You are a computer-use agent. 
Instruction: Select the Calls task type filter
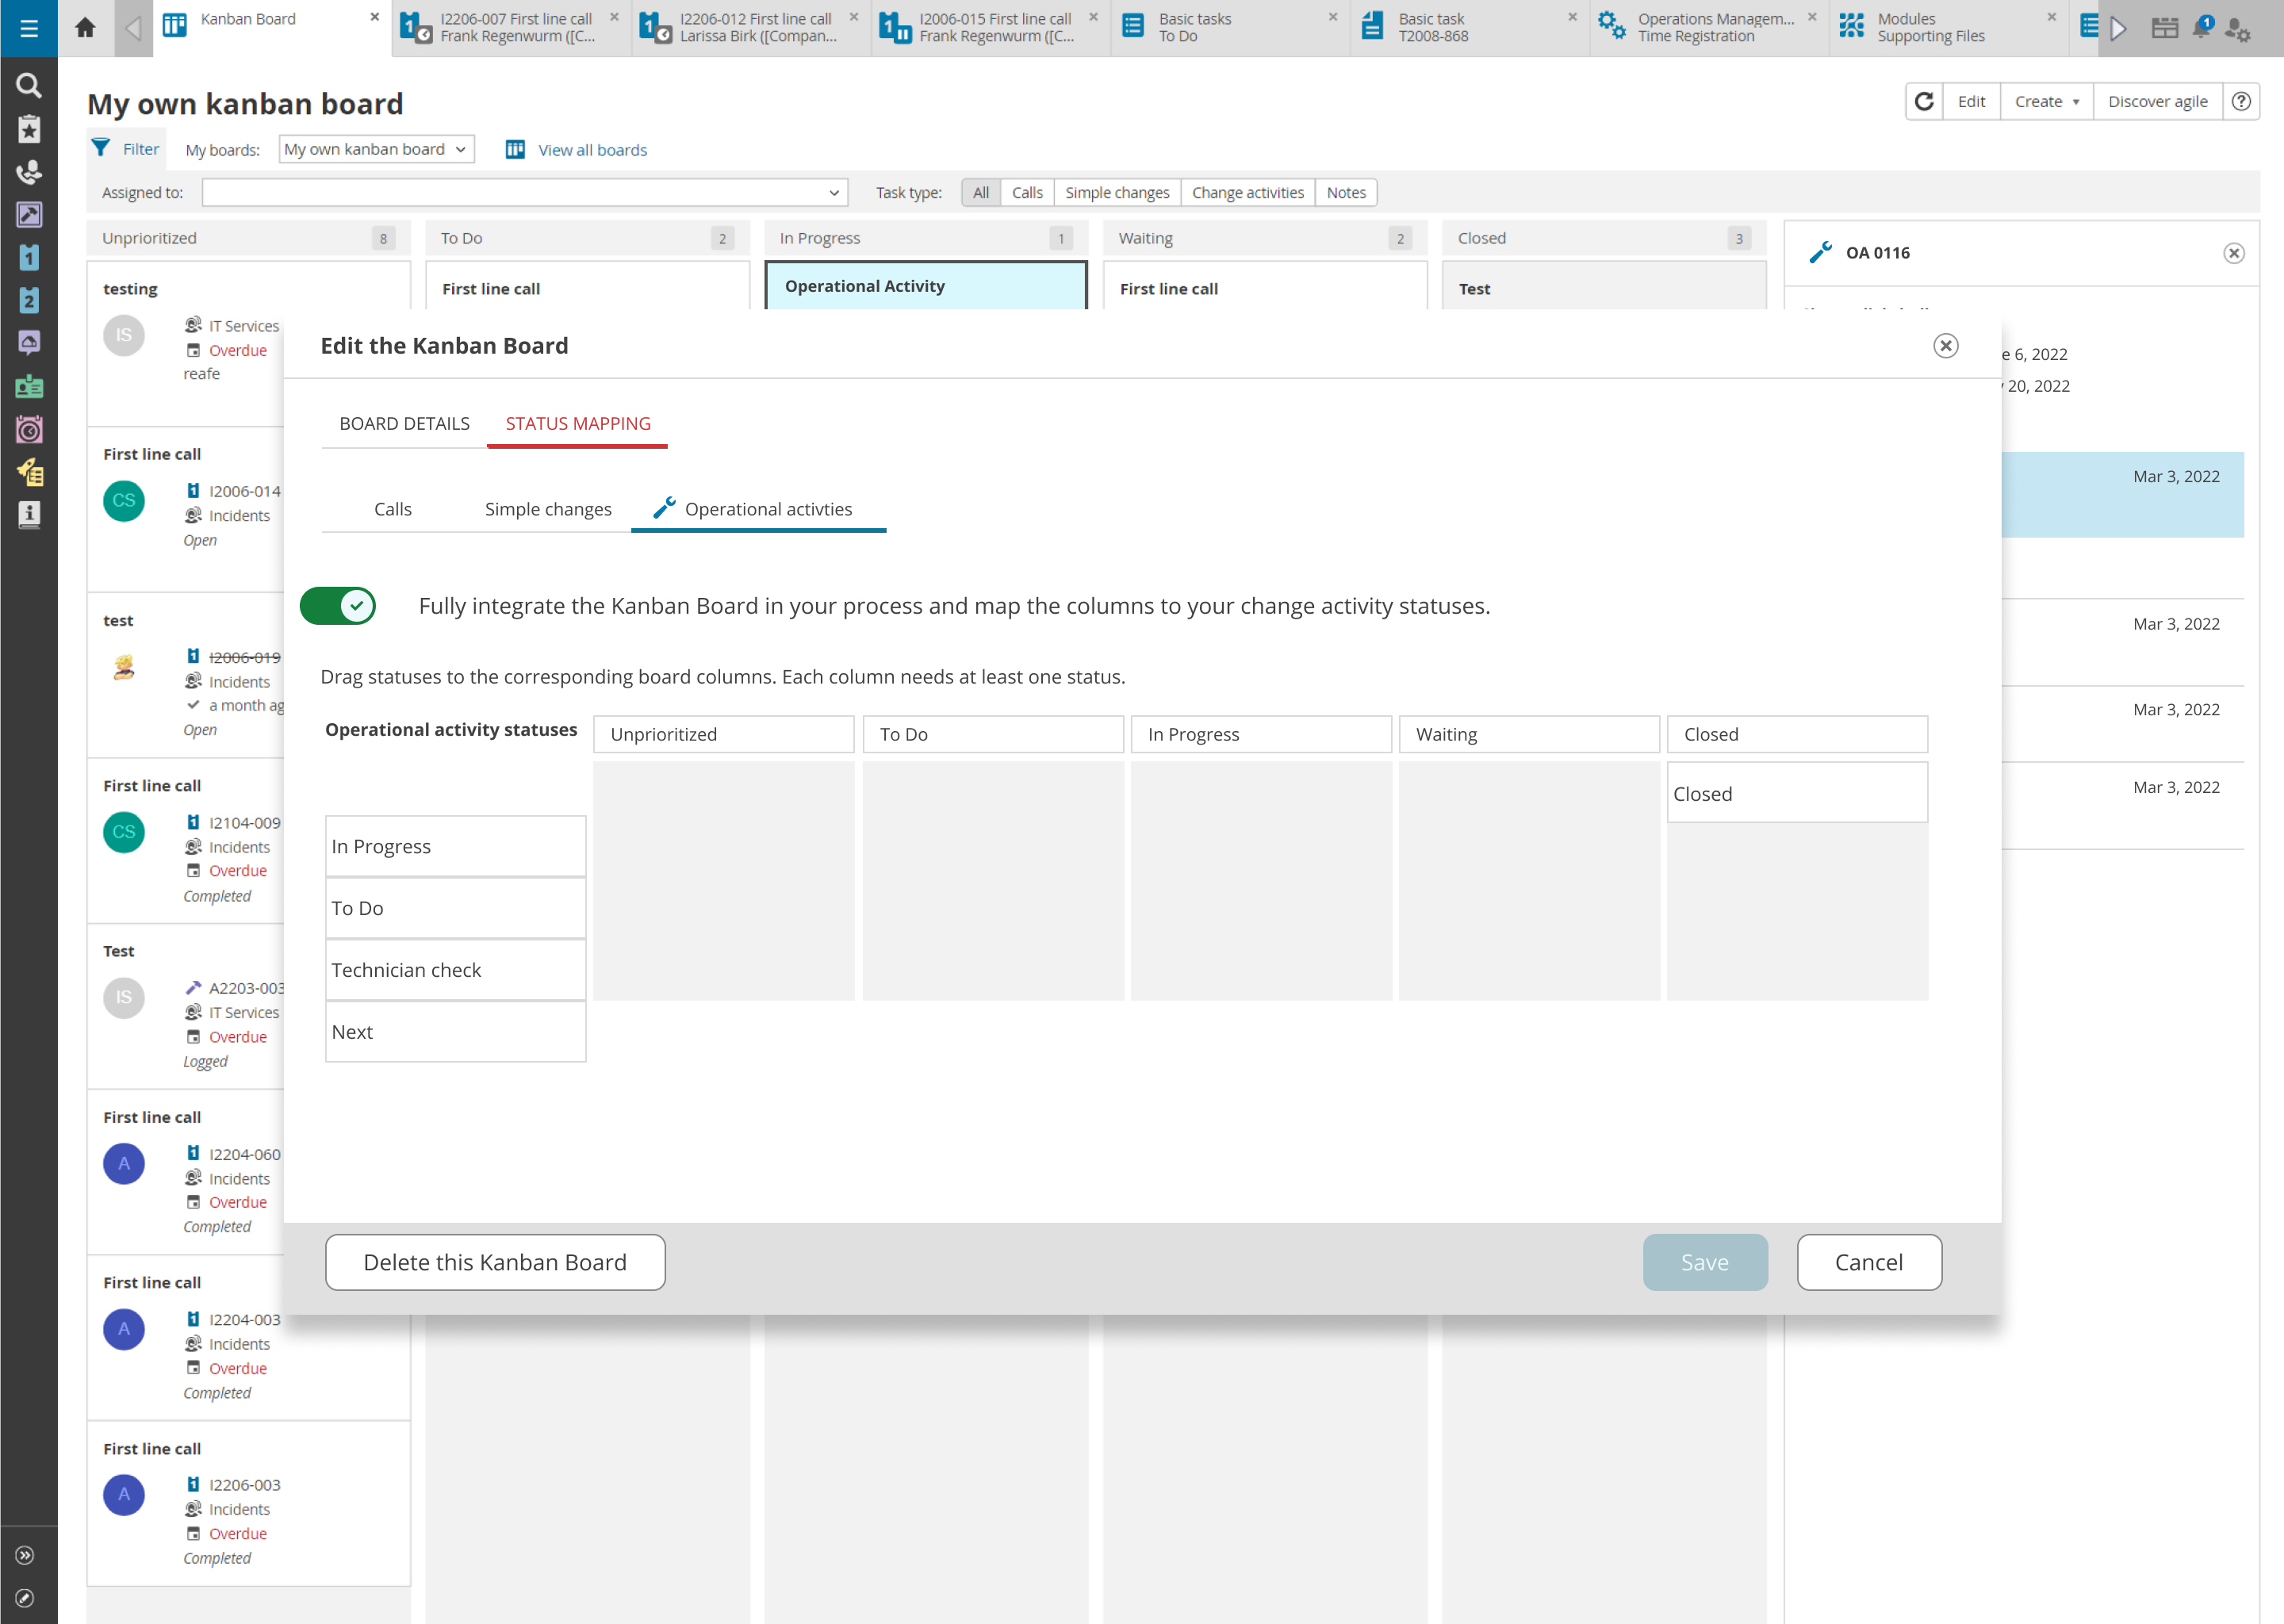pos(1027,192)
